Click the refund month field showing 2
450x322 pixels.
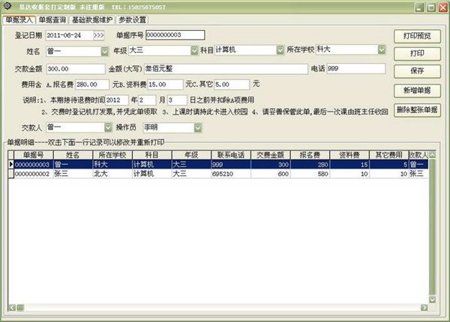tap(147, 100)
